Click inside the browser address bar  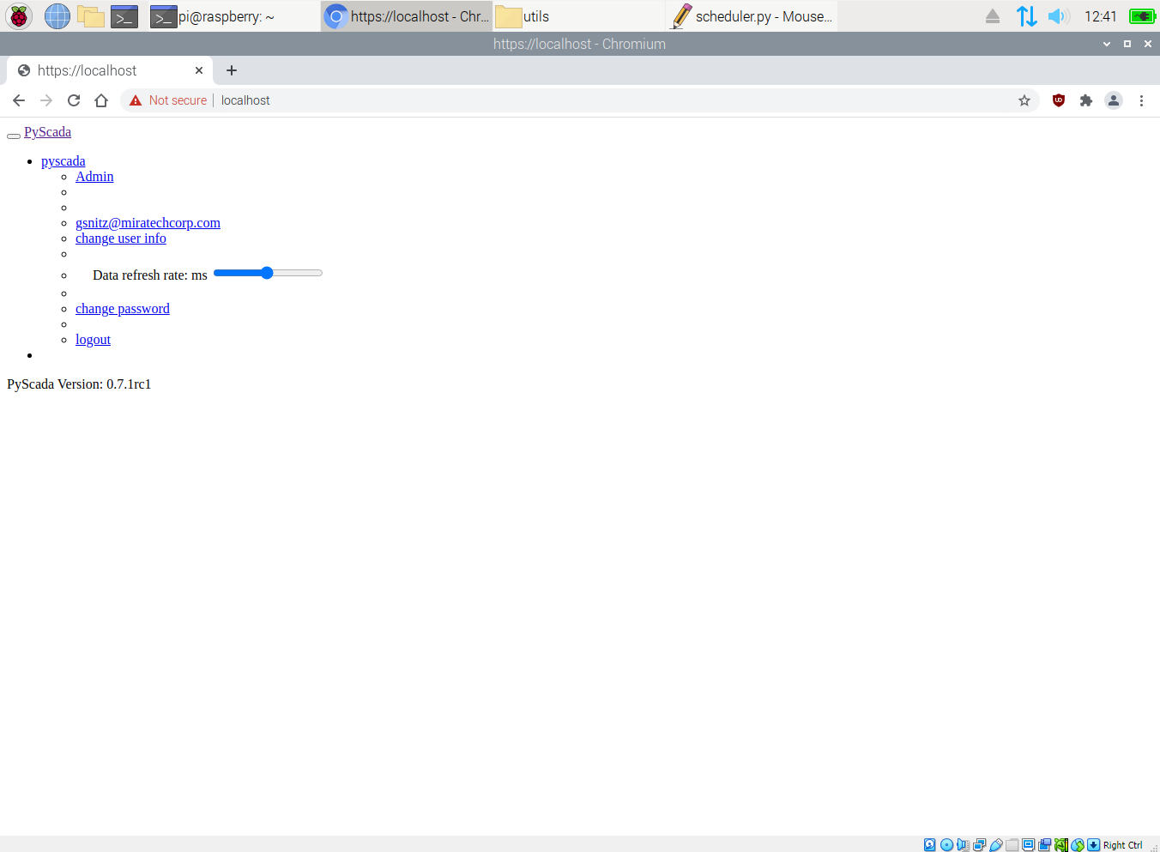click(x=515, y=100)
